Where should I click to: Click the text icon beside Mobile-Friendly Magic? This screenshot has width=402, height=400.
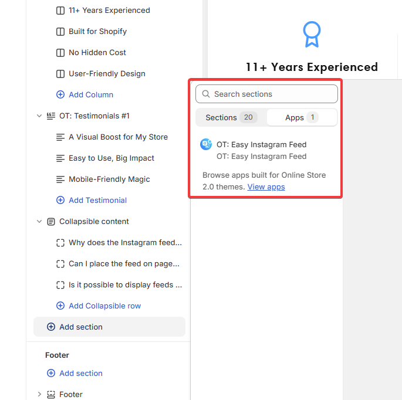tap(60, 179)
